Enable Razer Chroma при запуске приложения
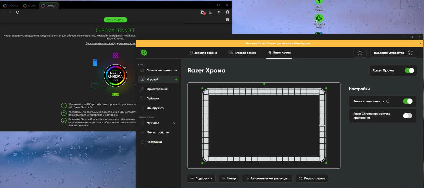The height and width of the screenshot is (188, 424). [x=408, y=116]
